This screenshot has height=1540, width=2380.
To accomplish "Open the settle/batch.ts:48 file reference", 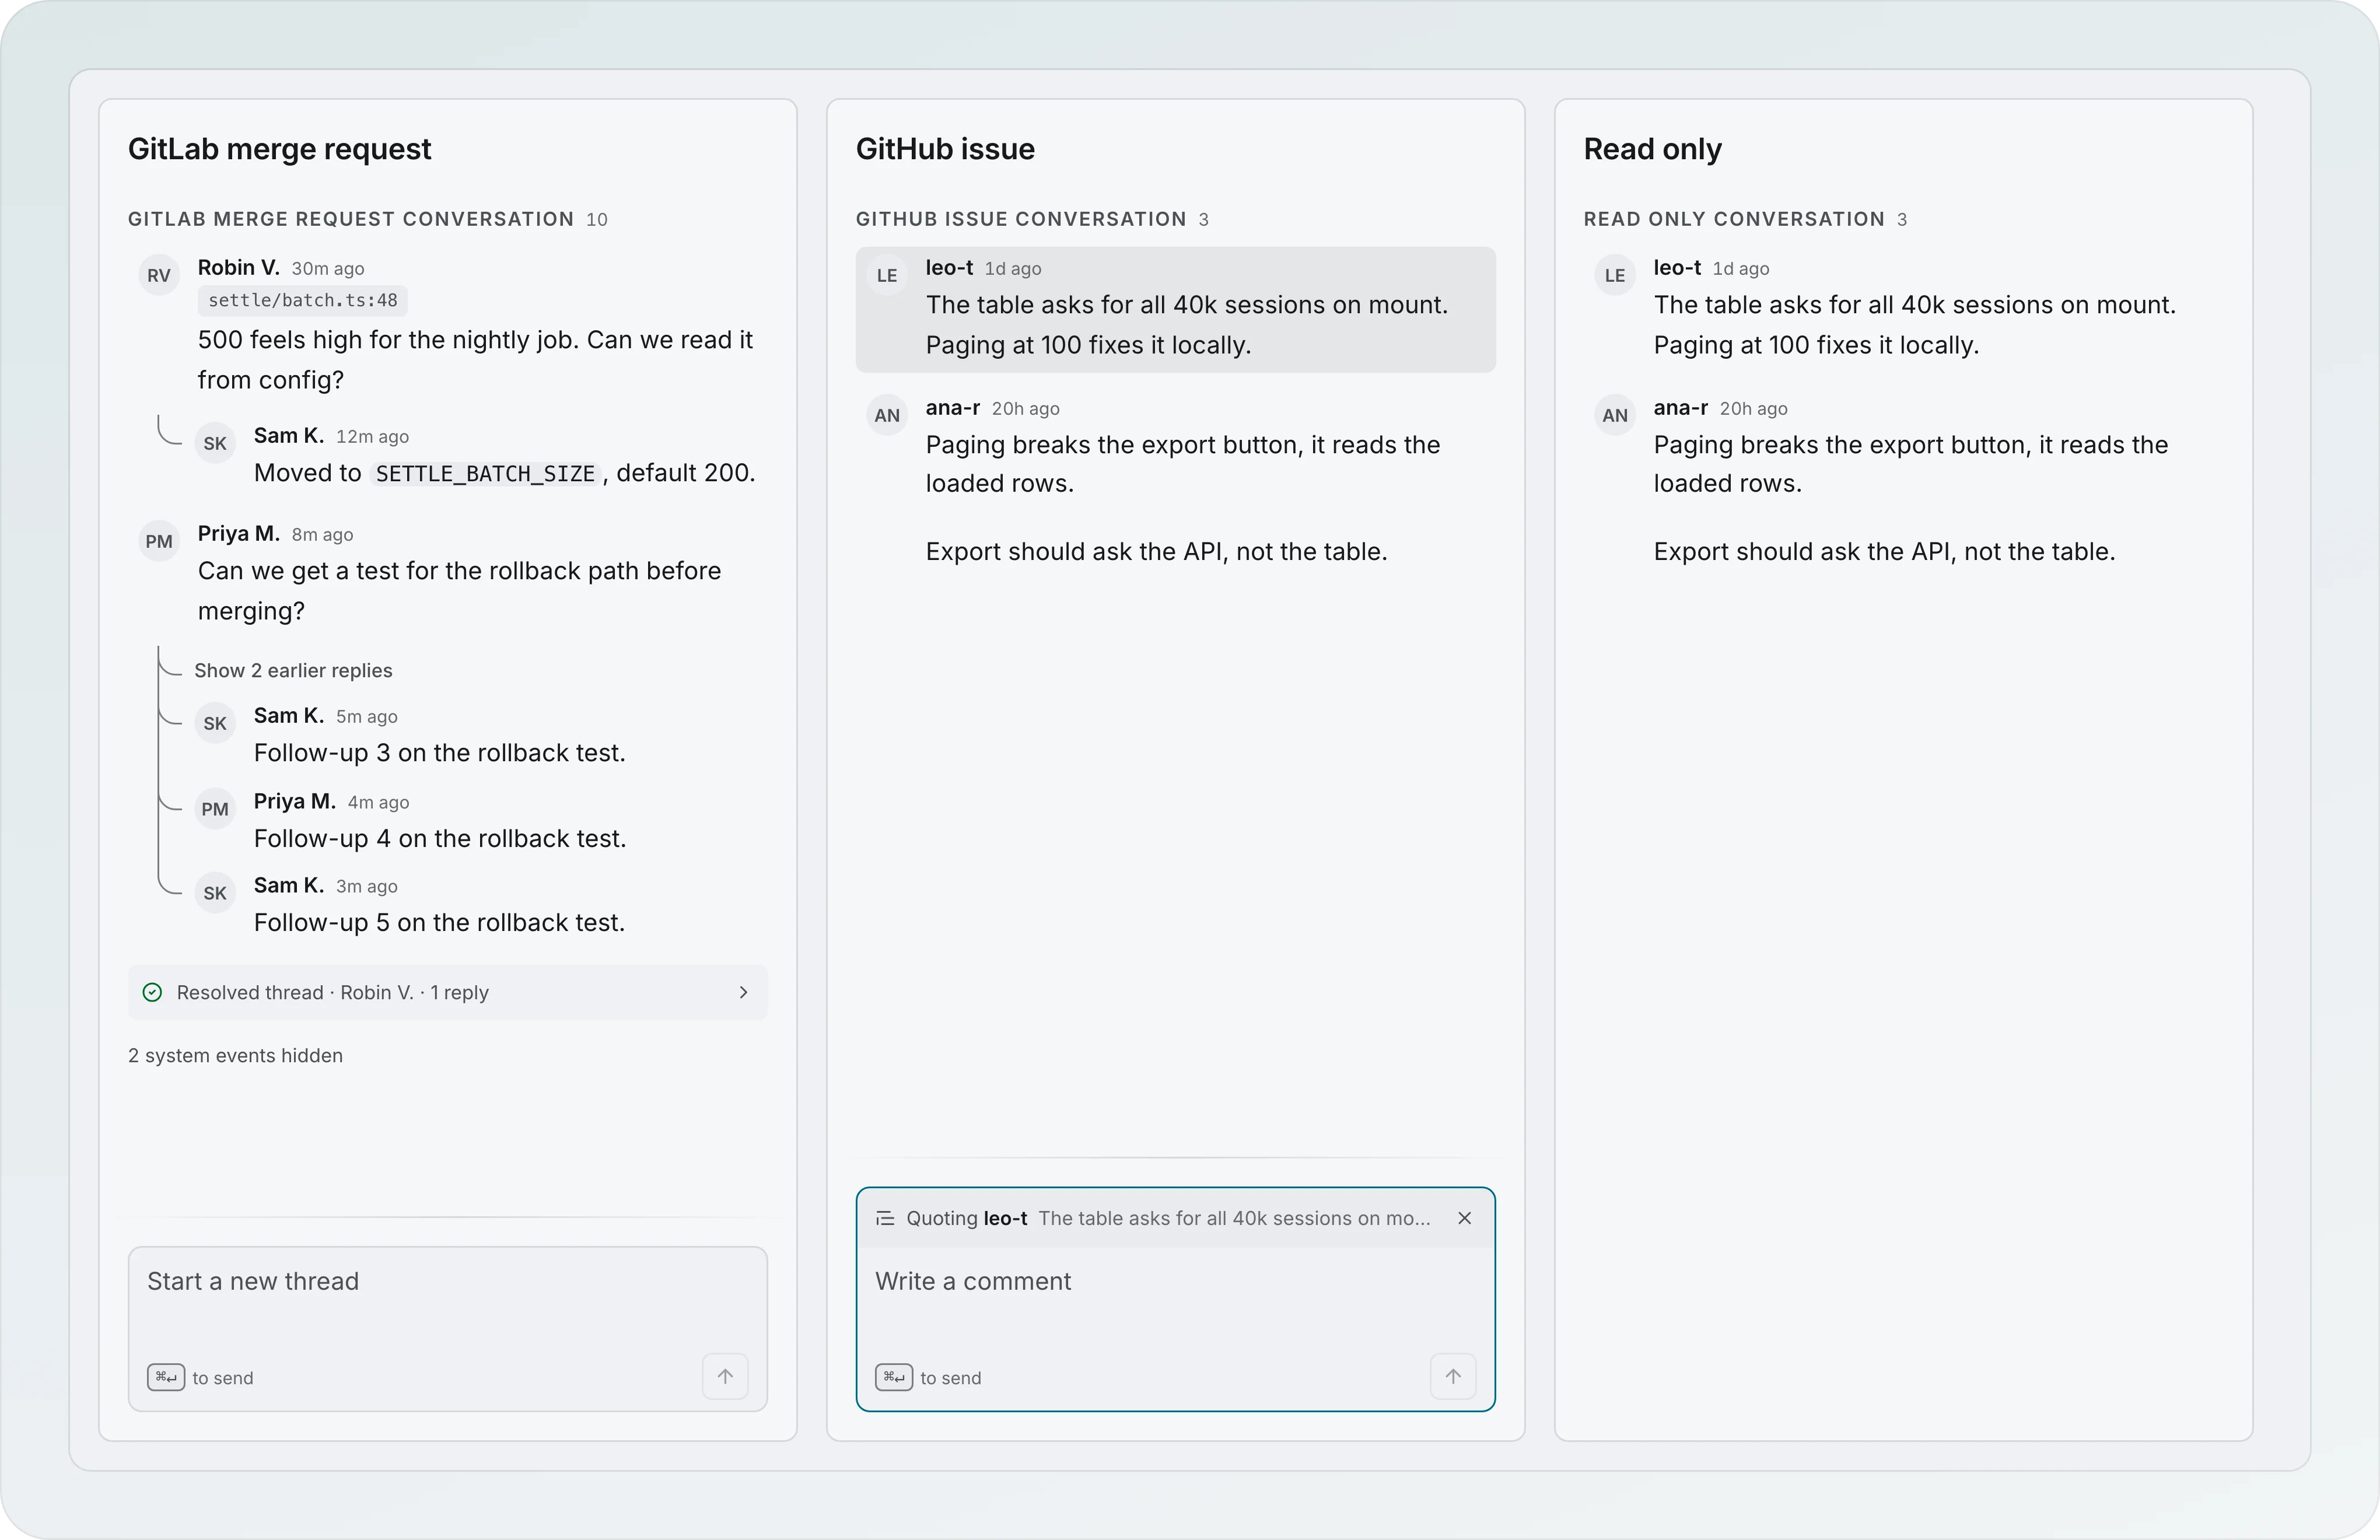I will pos(303,300).
